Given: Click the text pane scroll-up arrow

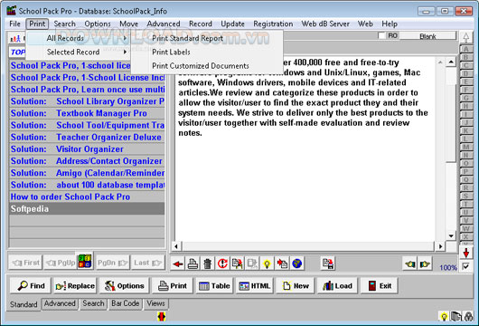Looking at the screenshot, I should click(x=451, y=62).
